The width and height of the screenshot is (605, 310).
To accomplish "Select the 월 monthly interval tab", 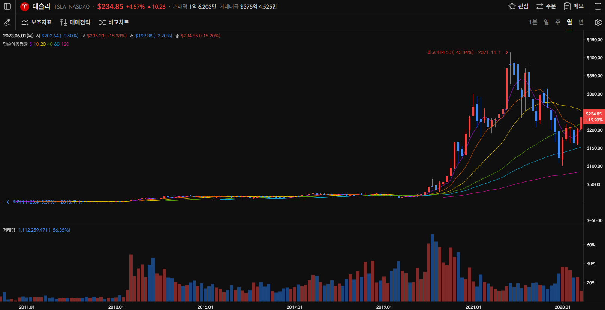I will pos(569,22).
